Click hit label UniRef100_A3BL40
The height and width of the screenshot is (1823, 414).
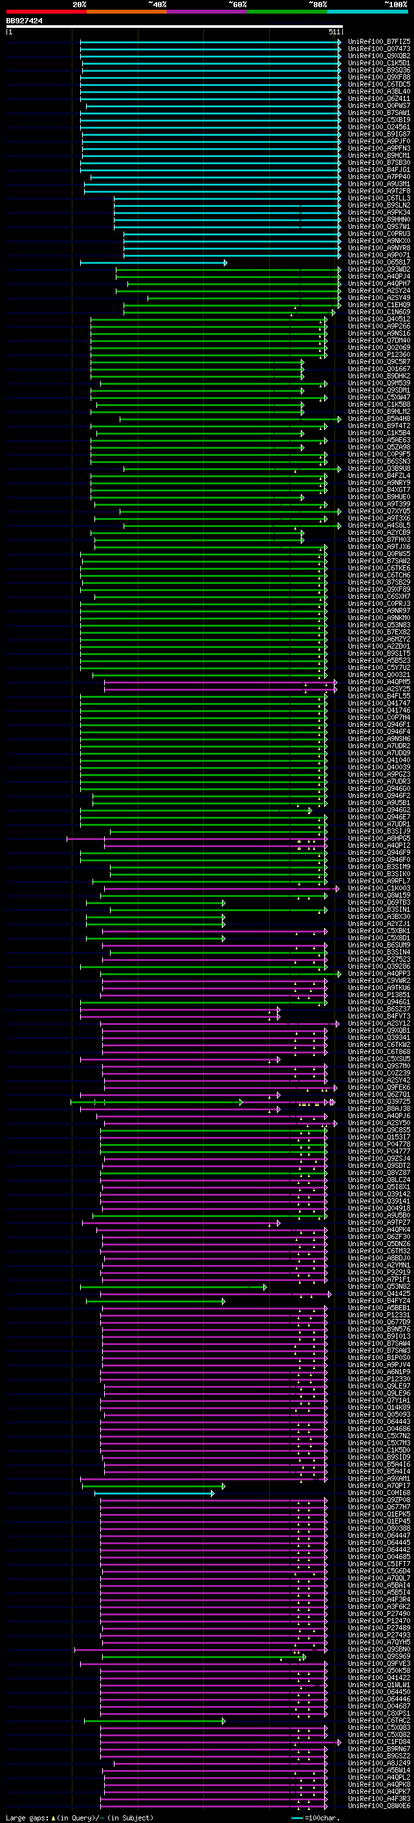(379, 91)
